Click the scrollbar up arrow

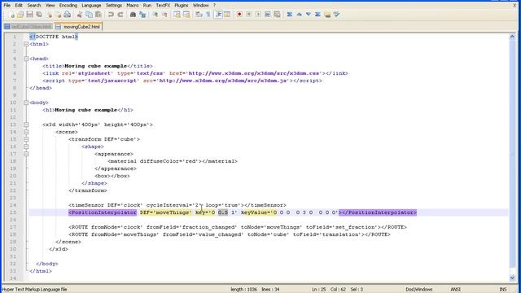coord(512,37)
